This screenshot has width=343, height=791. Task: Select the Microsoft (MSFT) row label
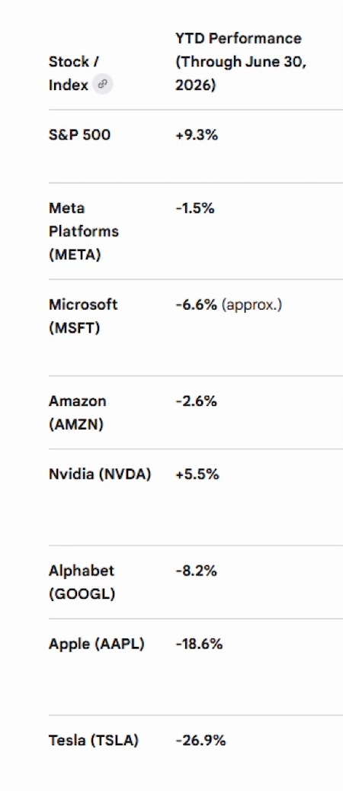[83, 317]
